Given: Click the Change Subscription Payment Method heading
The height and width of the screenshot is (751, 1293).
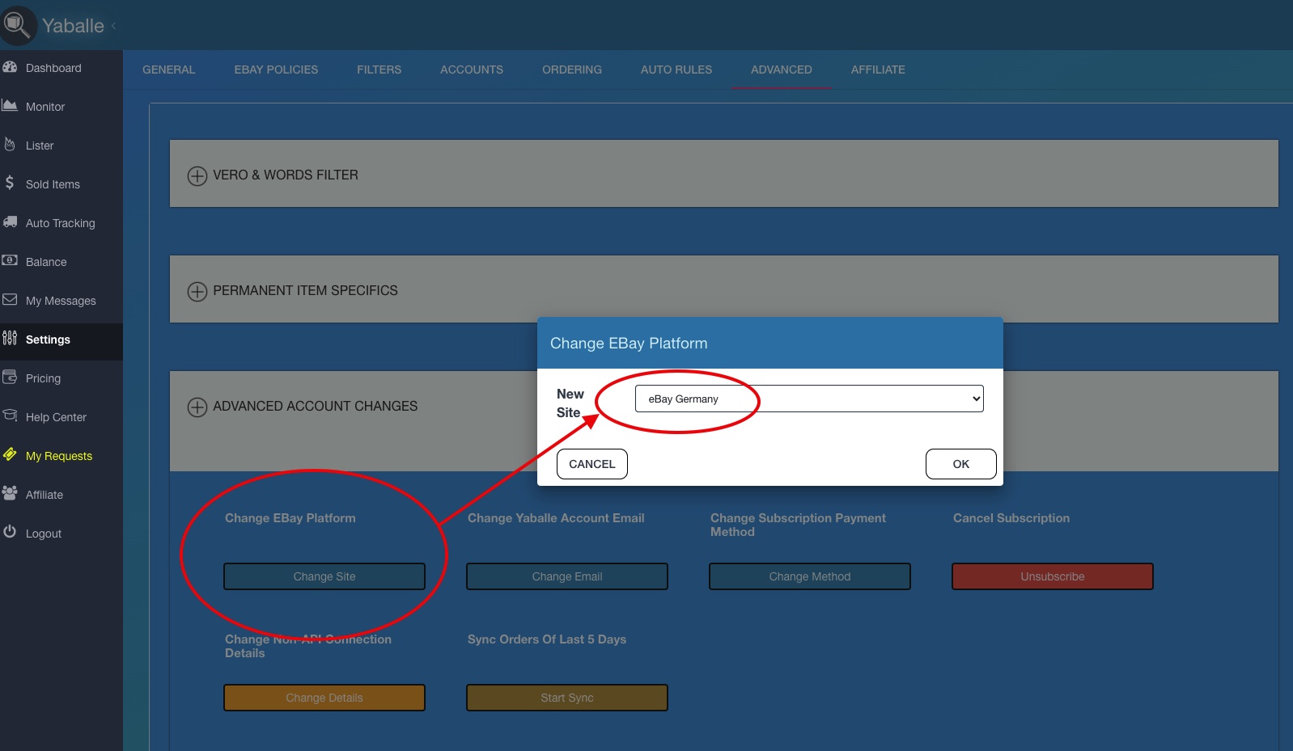Looking at the screenshot, I should (x=798, y=525).
